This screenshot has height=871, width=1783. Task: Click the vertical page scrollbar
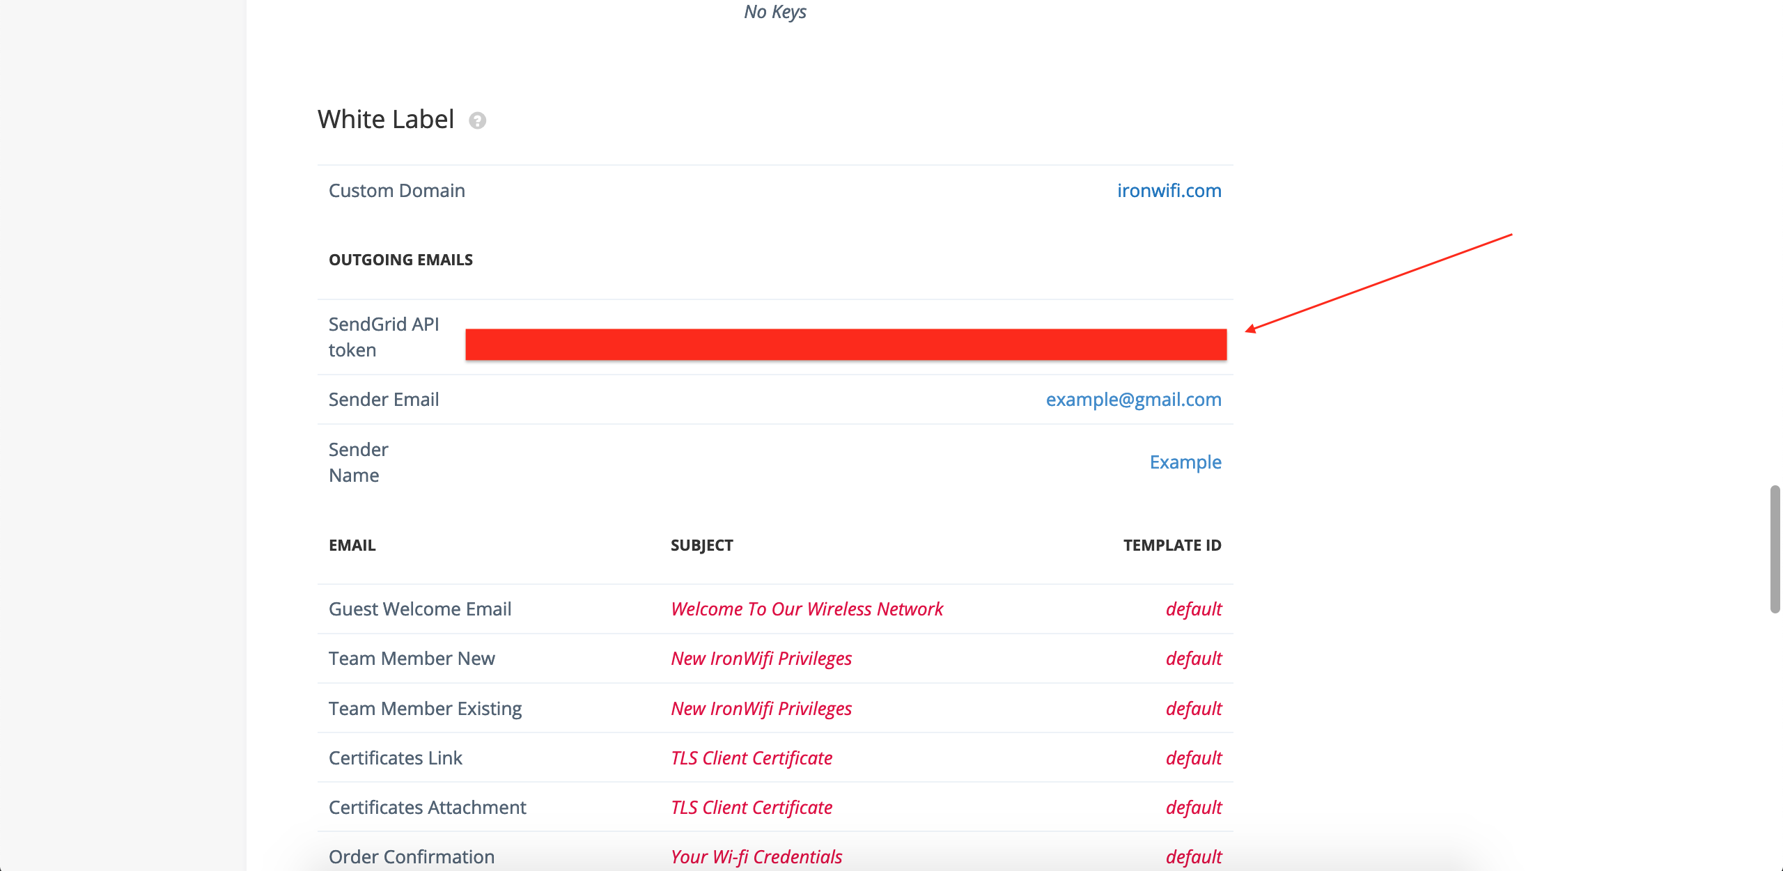(1775, 550)
